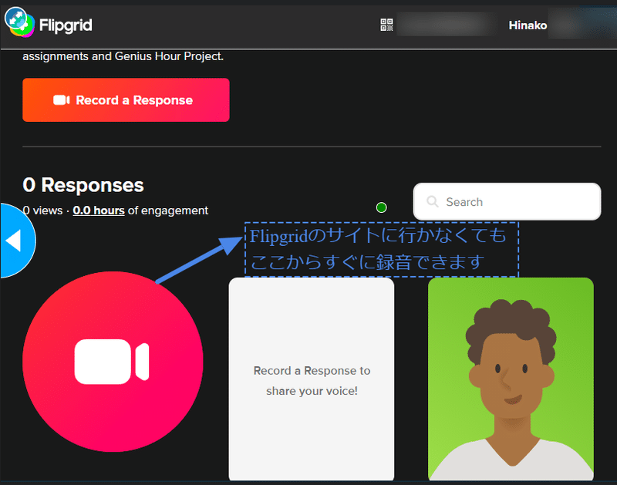Click 'assignments and Genius Hour Project.' text
The height and width of the screenshot is (485, 617).
pos(123,56)
